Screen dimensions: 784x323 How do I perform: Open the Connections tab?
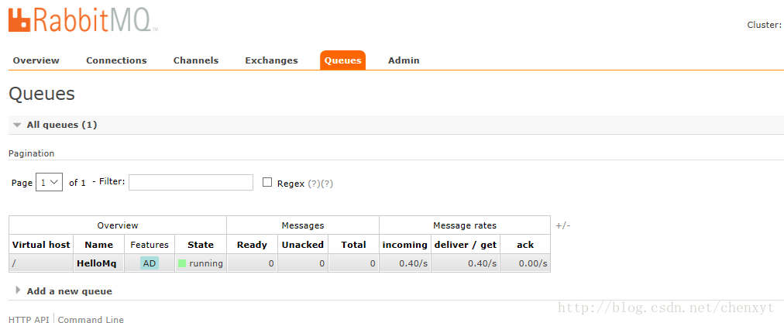pos(116,60)
